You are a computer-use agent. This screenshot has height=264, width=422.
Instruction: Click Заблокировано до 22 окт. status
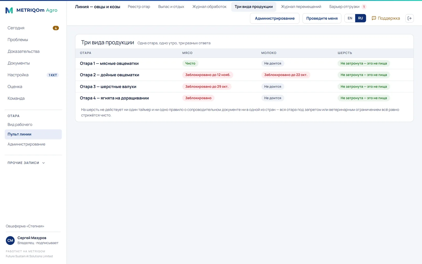click(286, 75)
